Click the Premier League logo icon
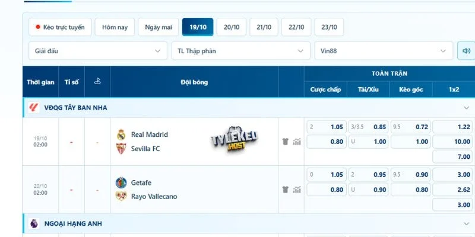475x237 pixels. coord(34,224)
